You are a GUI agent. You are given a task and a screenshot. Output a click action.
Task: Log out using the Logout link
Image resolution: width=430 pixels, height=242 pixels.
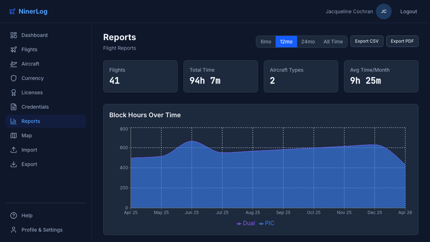[408, 11]
